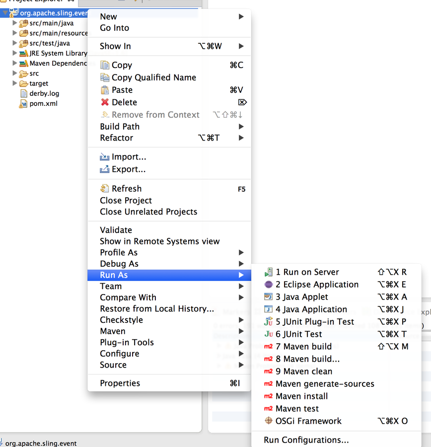Screen dimensions: 431x447
Task: Click the Java Applet icon
Action: 269,297
